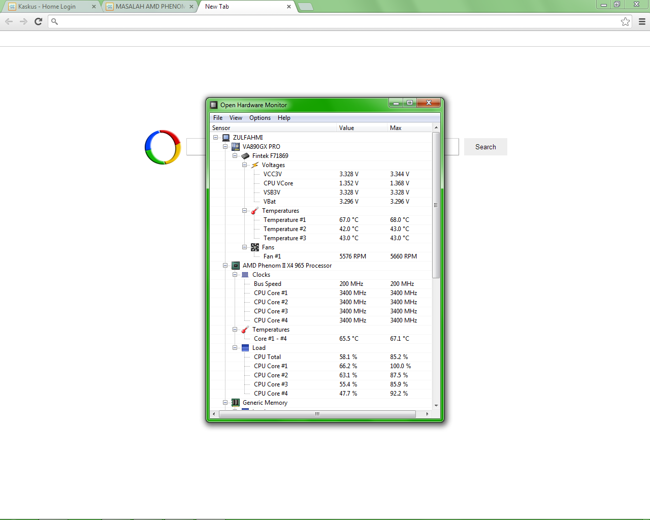Select the VCC3V voltage row
The height and width of the screenshot is (520, 650).
321,174
